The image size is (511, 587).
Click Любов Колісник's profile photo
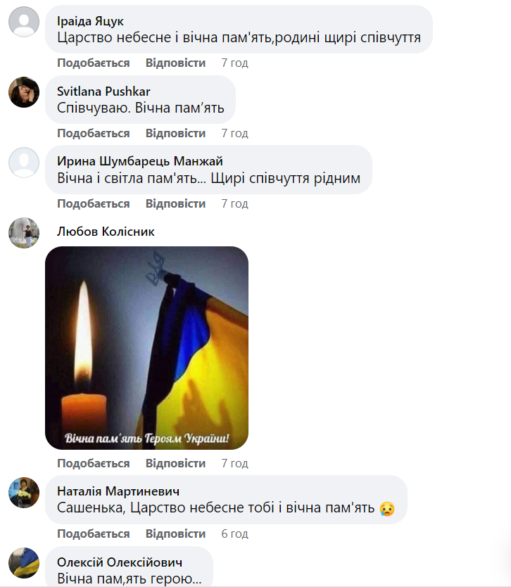pyautogui.click(x=24, y=233)
